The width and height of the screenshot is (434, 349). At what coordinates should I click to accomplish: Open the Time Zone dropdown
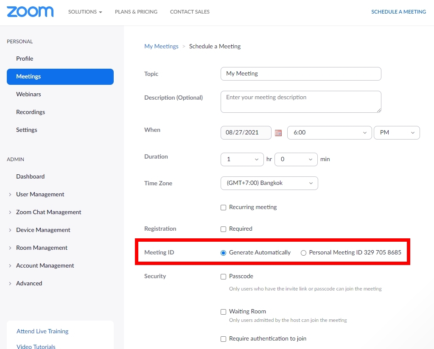pos(269,183)
